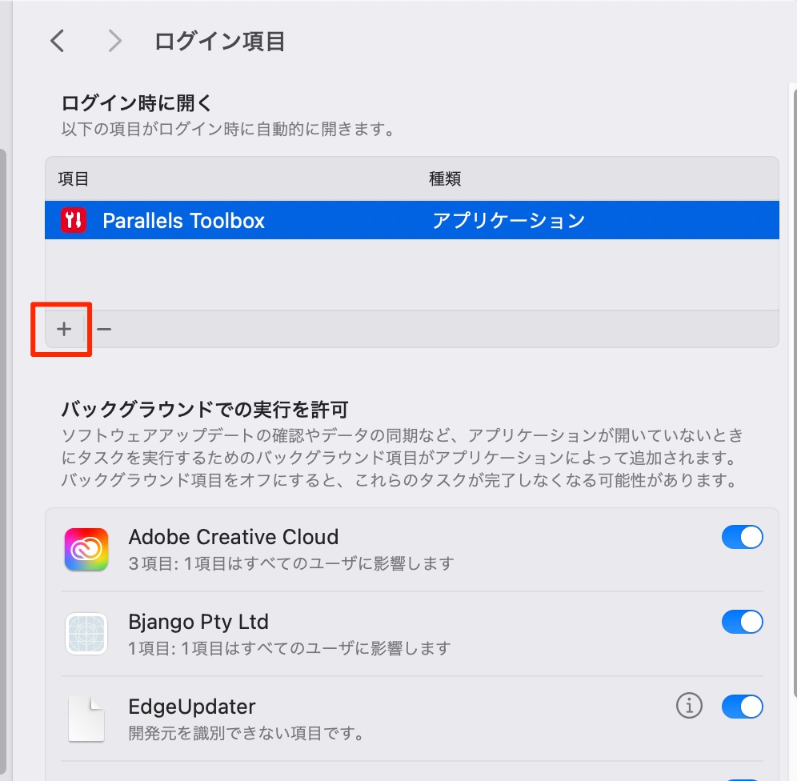797x781 pixels.
Task: Click the plus button to add login item
Action: coord(64,329)
